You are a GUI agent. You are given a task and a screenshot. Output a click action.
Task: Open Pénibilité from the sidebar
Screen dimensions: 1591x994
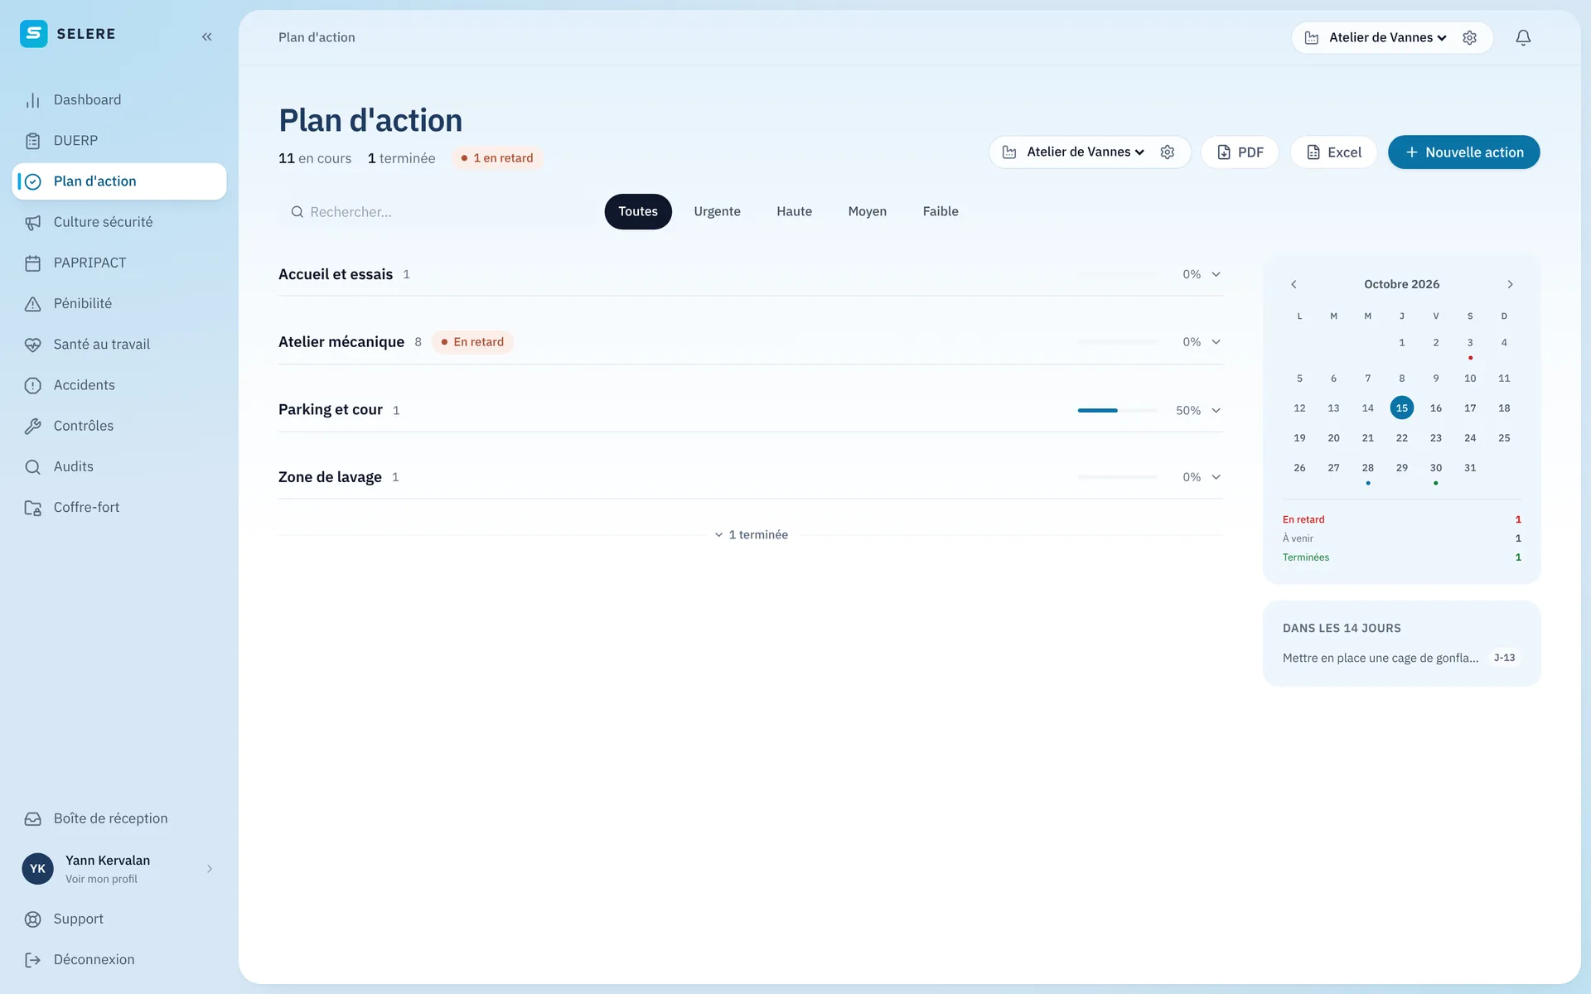[119, 303]
